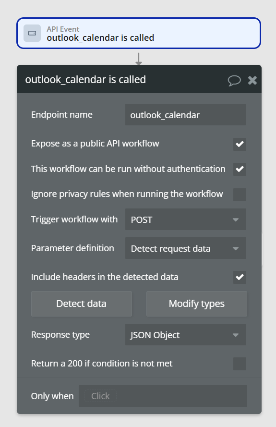The width and height of the screenshot is (276, 427).
Task: Toggle Include headers in the detected data
Action: tap(240, 277)
